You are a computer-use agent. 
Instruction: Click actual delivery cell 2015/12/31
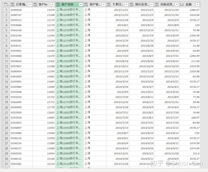pos(167,102)
